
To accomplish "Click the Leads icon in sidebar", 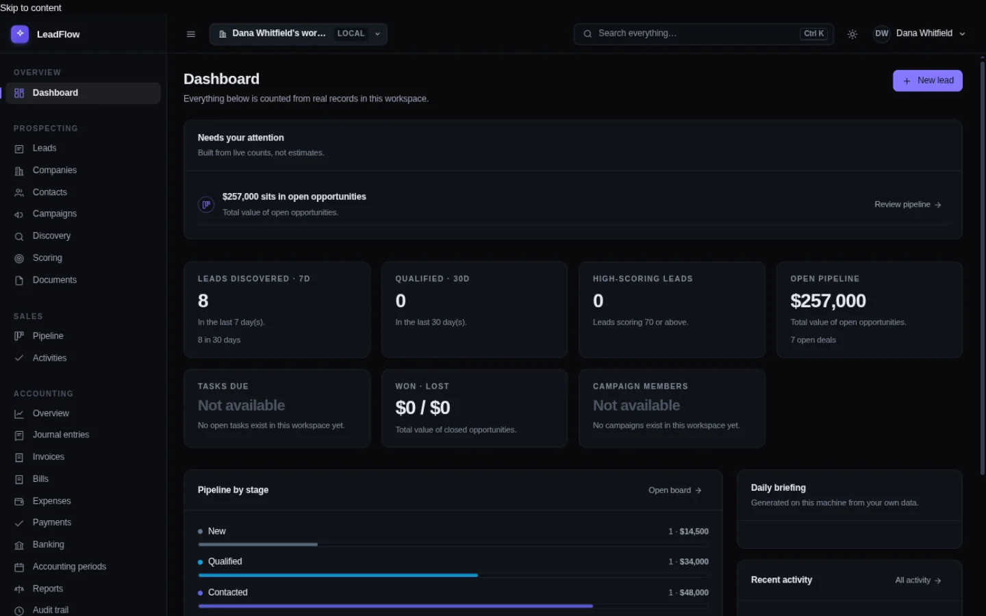I will pyautogui.click(x=19, y=149).
